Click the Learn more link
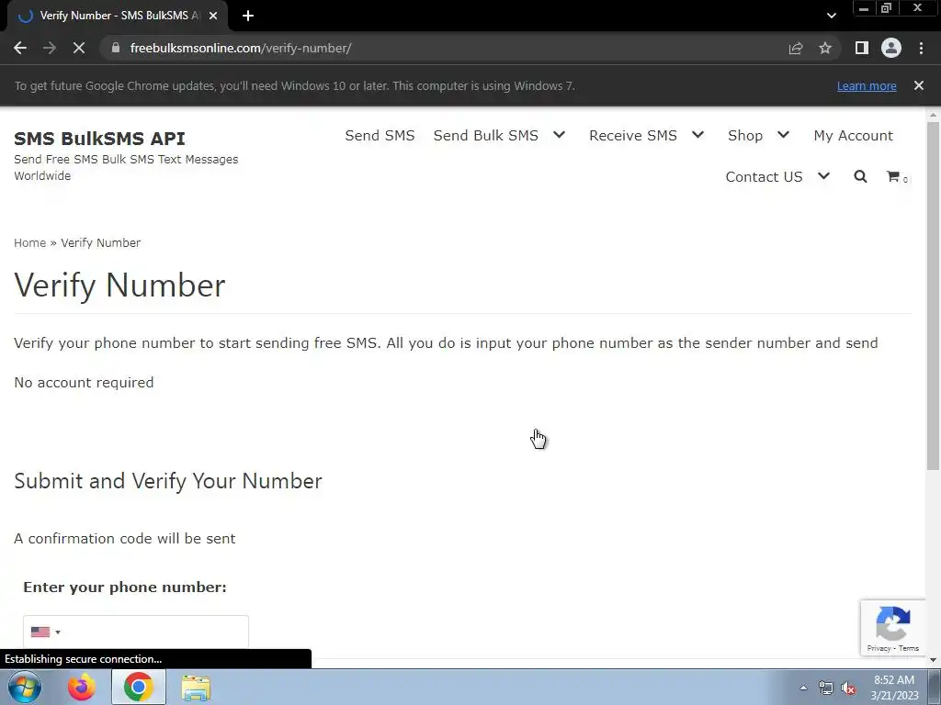 867,85
